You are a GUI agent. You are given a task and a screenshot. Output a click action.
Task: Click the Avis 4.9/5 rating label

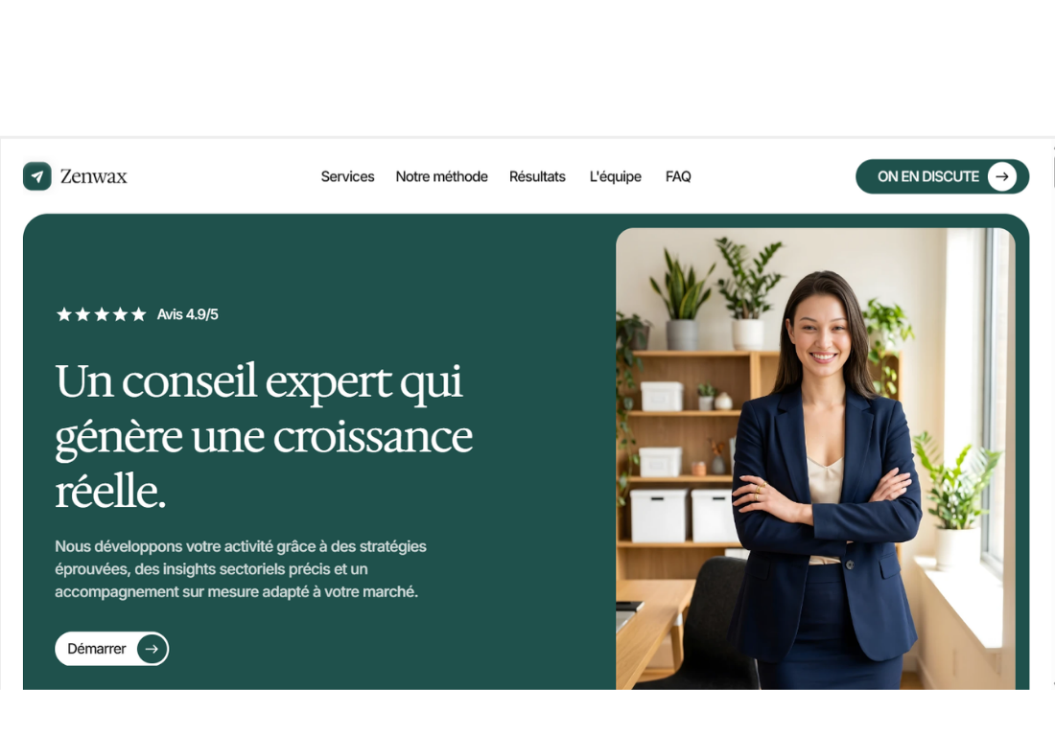[188, 314]
